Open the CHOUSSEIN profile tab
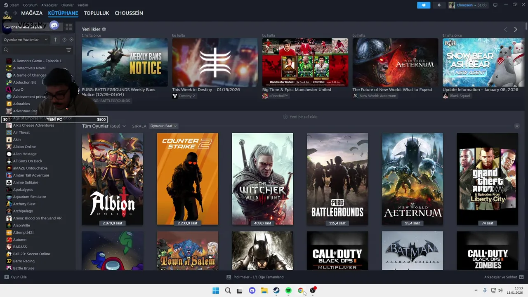The width and height of the screenshot is (528, 297). 129,13
